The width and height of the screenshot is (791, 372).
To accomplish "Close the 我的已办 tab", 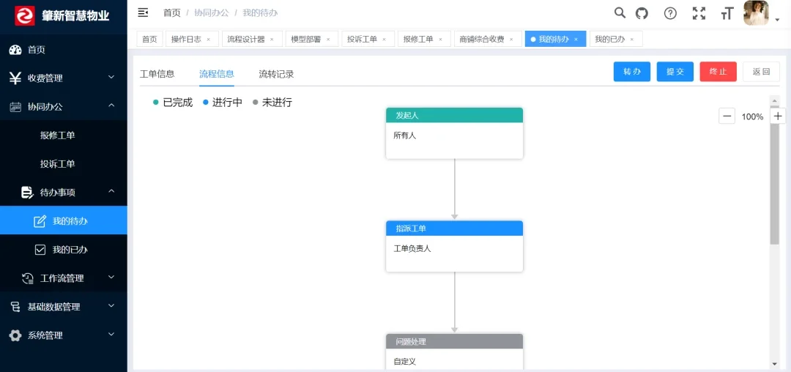I will [x=631, y=40].
